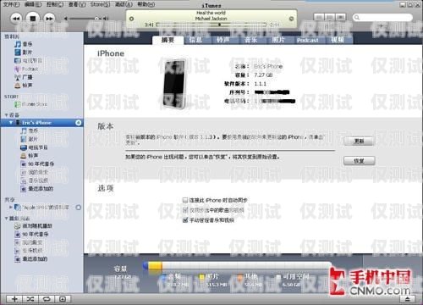Open the 帮助(H) menu

click(x=146, y=4)
